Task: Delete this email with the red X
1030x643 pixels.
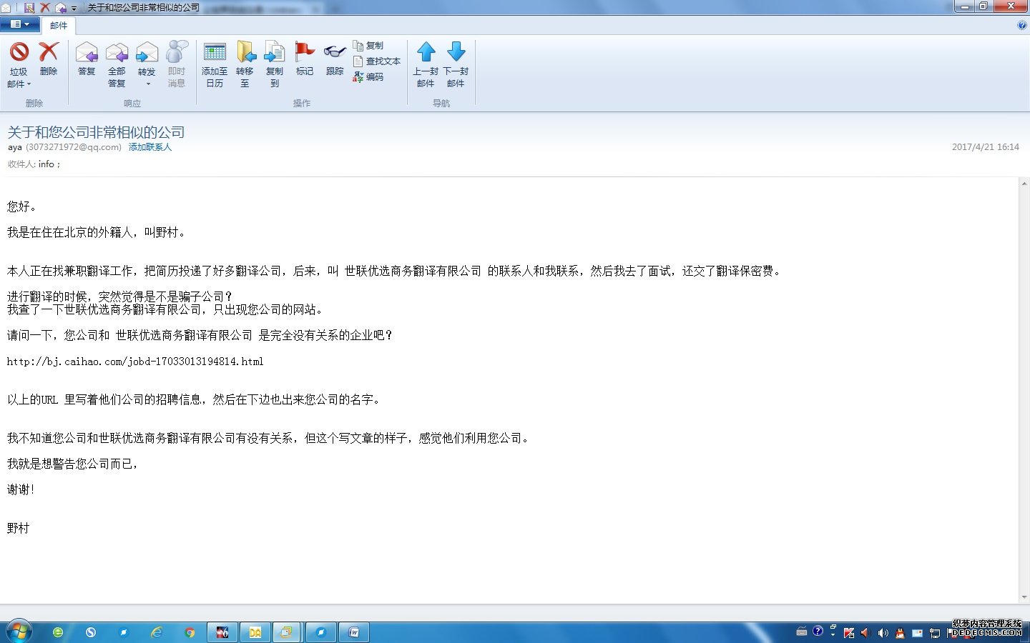Action: coord(49,53)
